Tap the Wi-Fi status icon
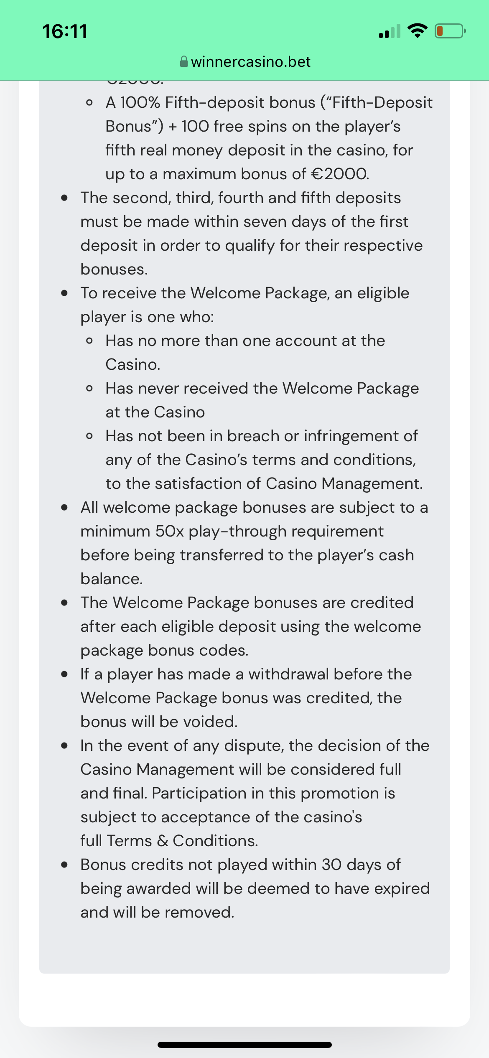The width and height of the screenshot is (489, 1058). click(417, 31)
